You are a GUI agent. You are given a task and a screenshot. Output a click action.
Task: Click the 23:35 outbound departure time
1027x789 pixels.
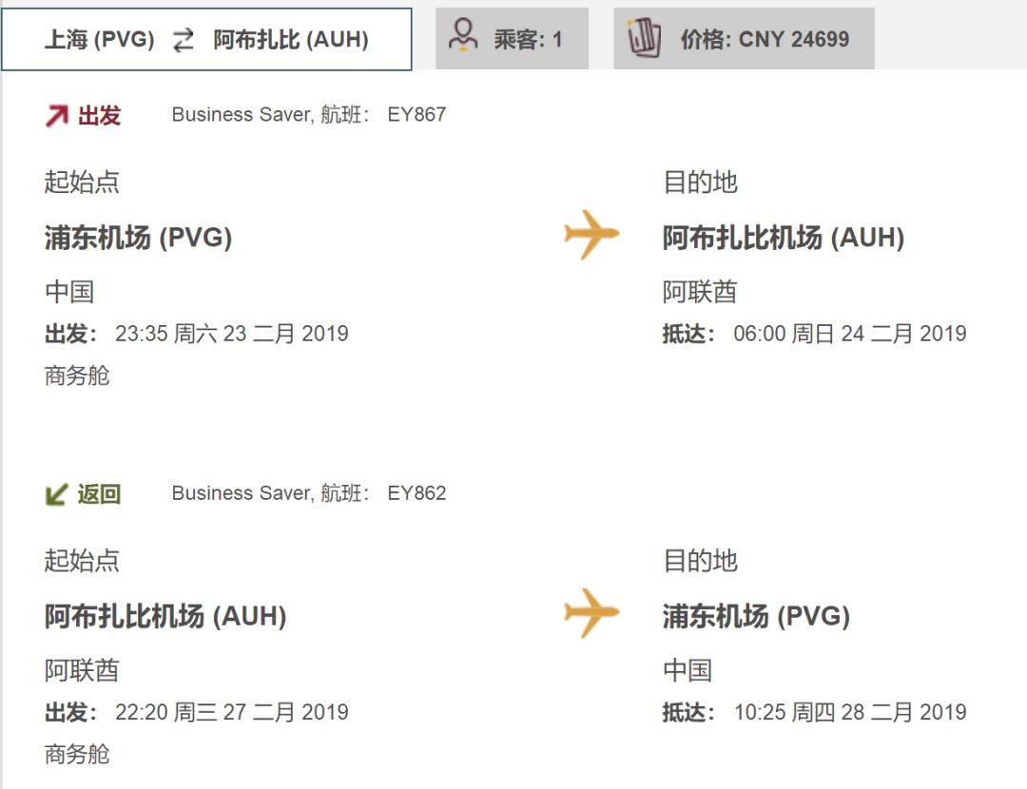141,334
